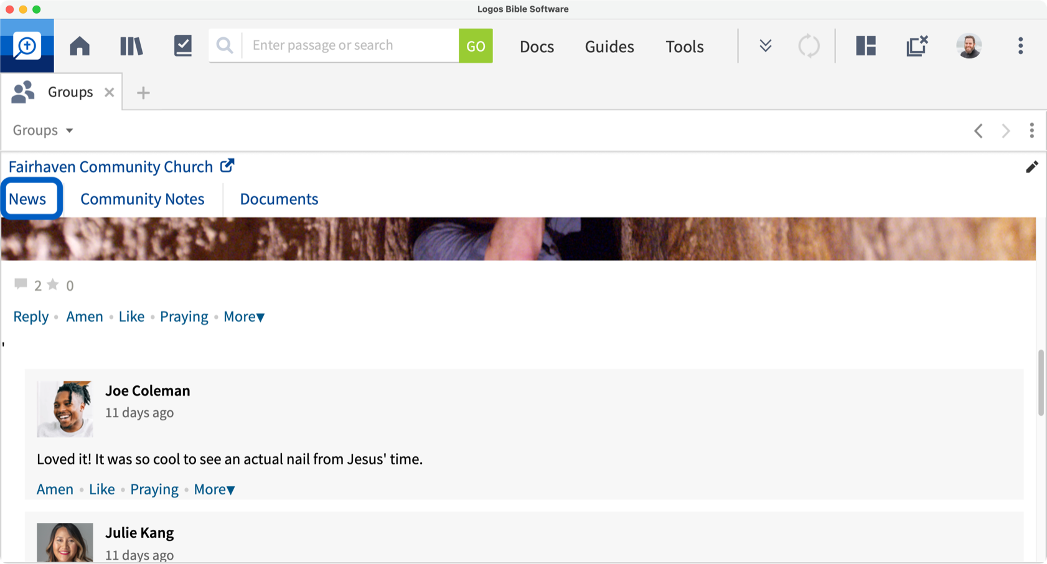Open the Layouts grid icon

(866, 45)
